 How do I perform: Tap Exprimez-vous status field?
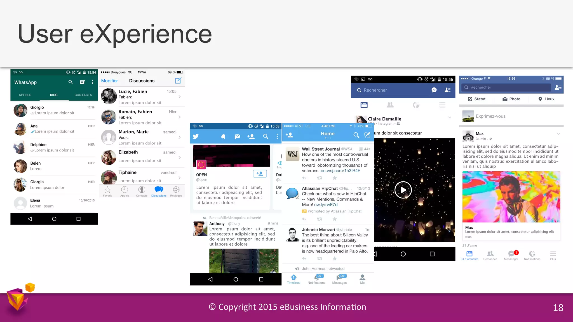click(x=511, y=116)
